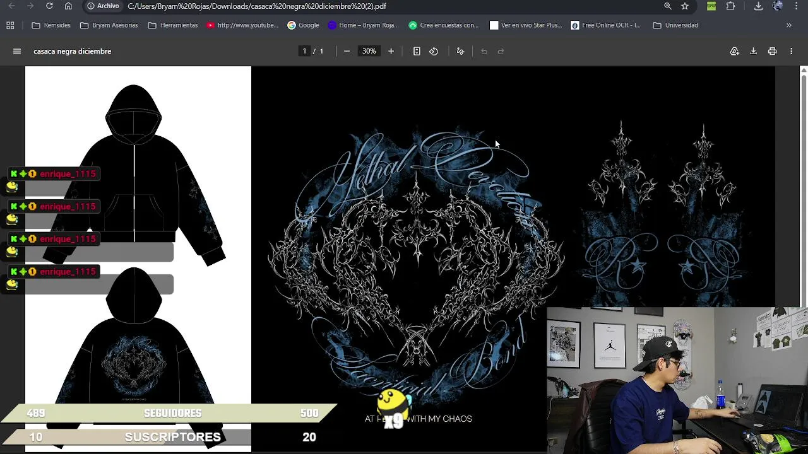Screen dimensions: 808x454
Task: Print the PDF document
Action: pos(772,51)
